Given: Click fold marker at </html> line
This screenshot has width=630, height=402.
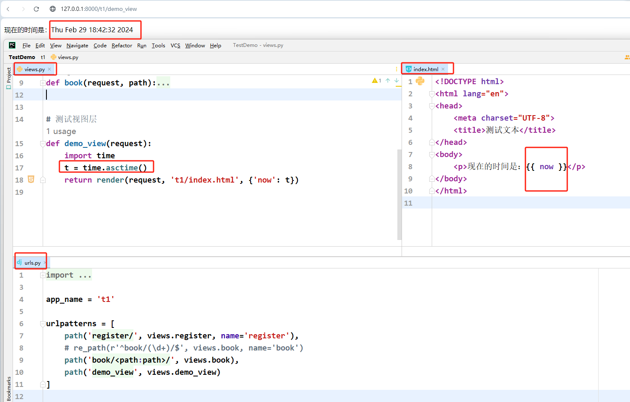Looking at the screenshot, I should 432,191.
